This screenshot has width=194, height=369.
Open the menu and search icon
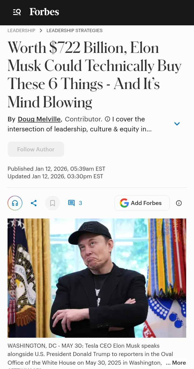(17, 12)
